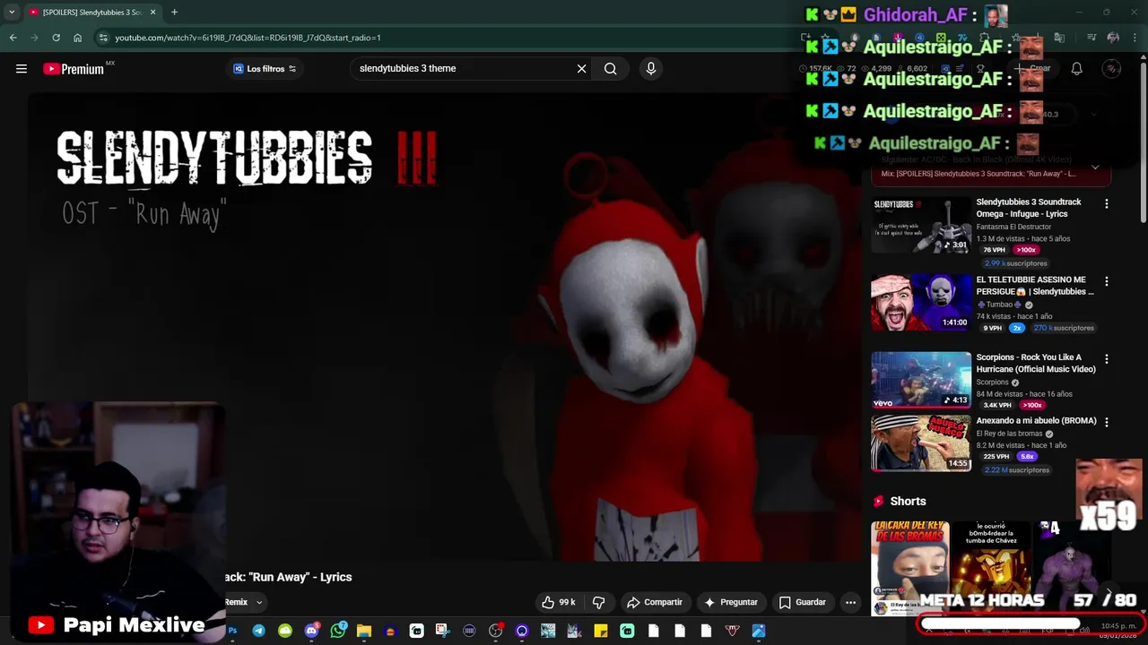Open Fantasma El Destructor channel link
Screen dimensions: 1148x645
click(x=1013, y=227)
